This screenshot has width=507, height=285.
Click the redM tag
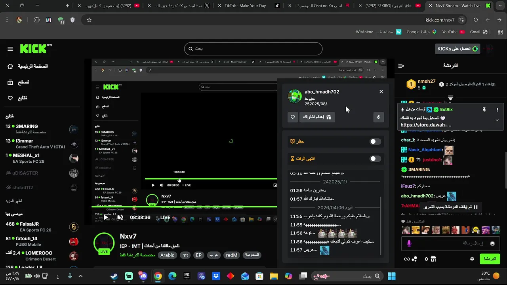232,255
